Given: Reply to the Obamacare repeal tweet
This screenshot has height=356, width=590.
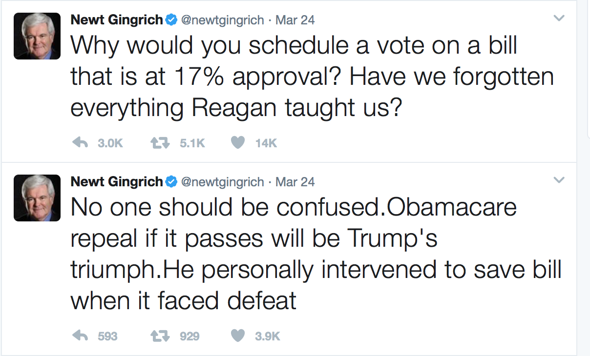Looking at the screenshot, I should point(80,336).
